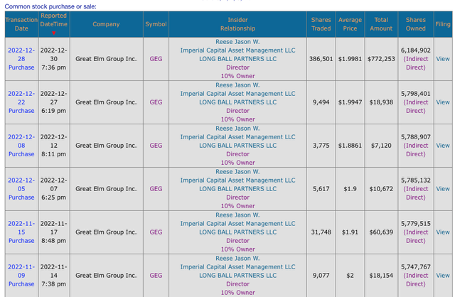Screen dimensions: 455x297
Task: Sort by Shares Traded header
Action: [x=321, y=24]
